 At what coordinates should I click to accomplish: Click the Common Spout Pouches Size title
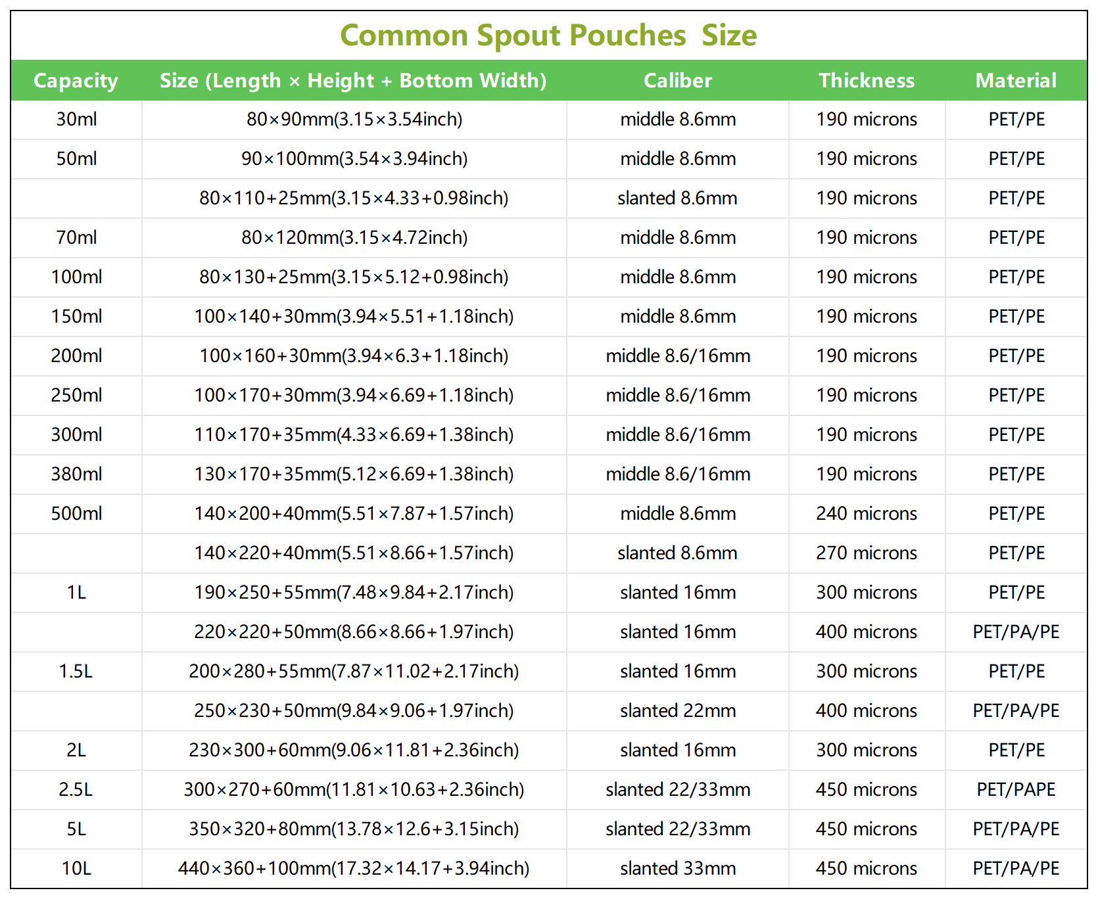tap(548, 35)
